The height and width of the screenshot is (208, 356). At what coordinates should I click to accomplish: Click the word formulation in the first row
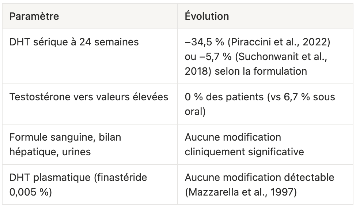(x=280, y=71)
